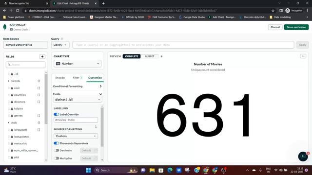This screenshot has width=312, height=175.
Task: Click the Incognito profile button
Action: coord(293,11)
